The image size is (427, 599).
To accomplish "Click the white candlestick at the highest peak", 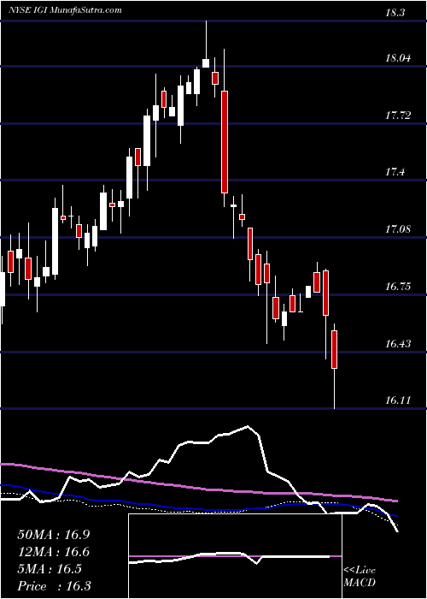I will click(206, 63).
